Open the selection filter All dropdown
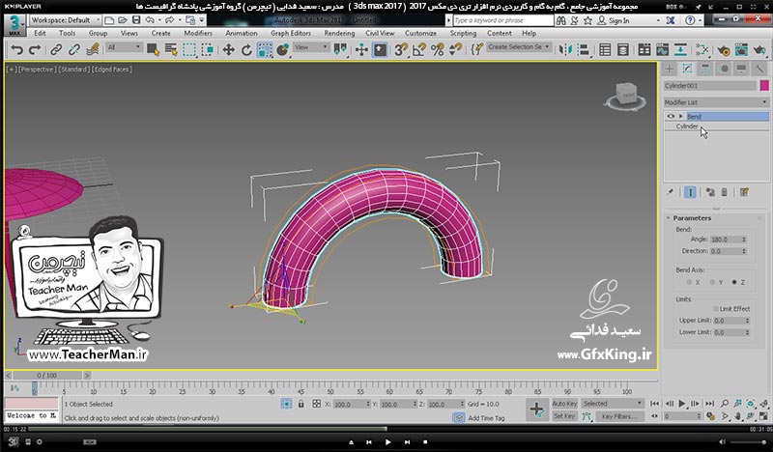 tap(125, 47)
